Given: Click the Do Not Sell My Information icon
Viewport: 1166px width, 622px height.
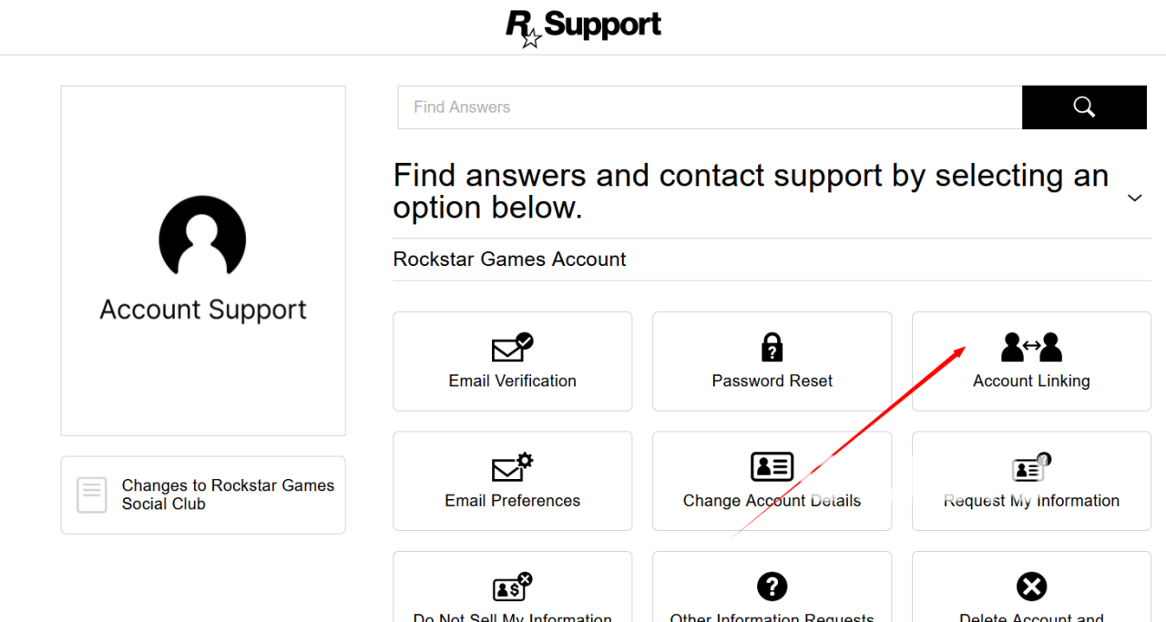Looking at the screenshot, I should (512, 586).
